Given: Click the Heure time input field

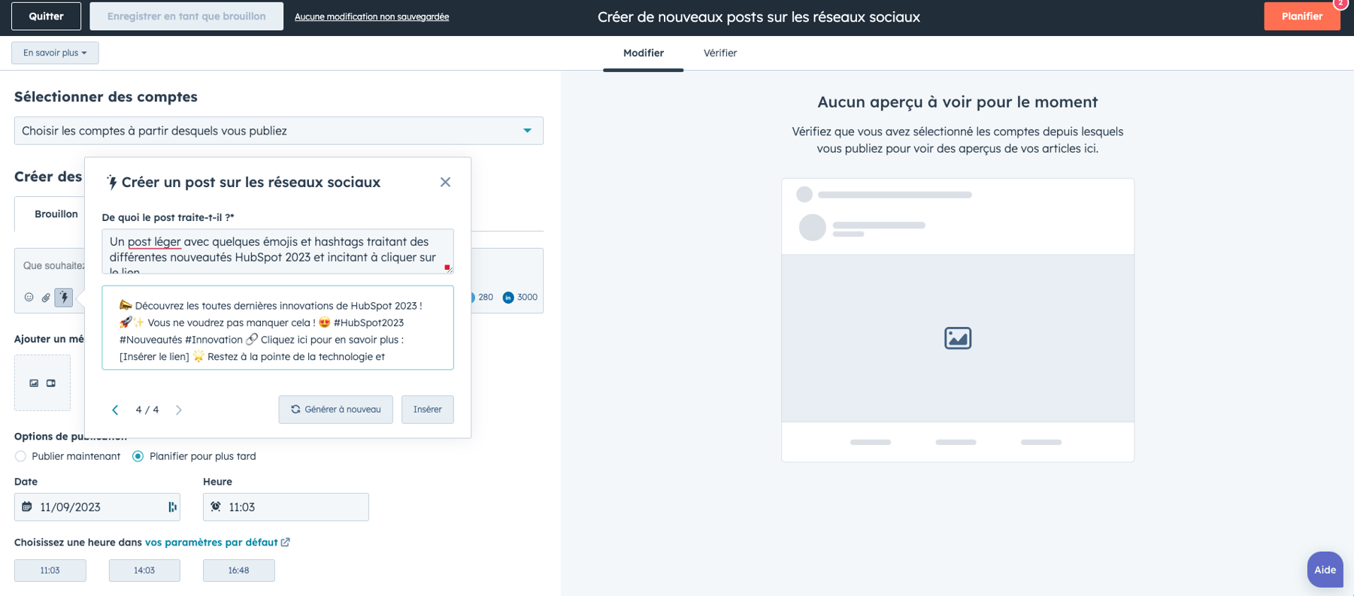Looking at the screenshot, I should coord(286,507).
